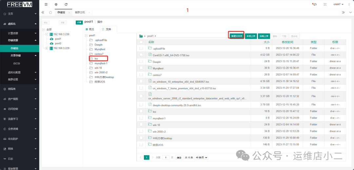This screenshot has height=170, width=354.
Task: Open the 集群设置 sidebar menu
Action: (20, 79)
